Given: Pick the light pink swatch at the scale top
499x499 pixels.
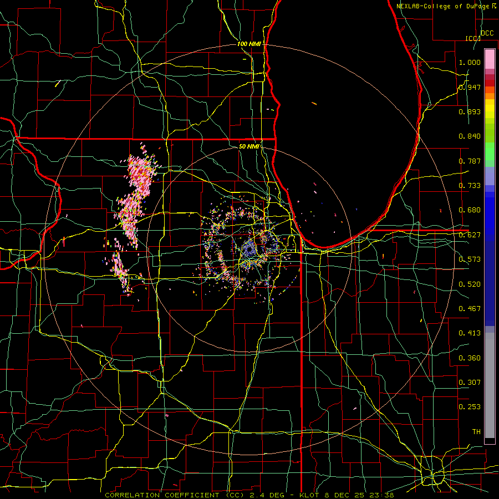Looking at the screenshot, I should (x=490, y=59).
